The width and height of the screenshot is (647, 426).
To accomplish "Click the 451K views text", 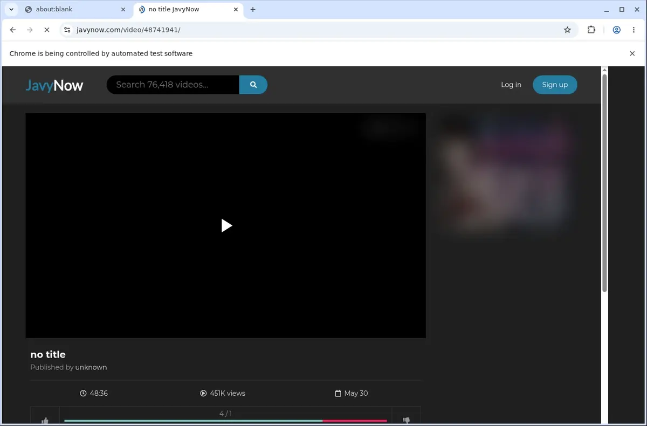I will click(228, 393).
